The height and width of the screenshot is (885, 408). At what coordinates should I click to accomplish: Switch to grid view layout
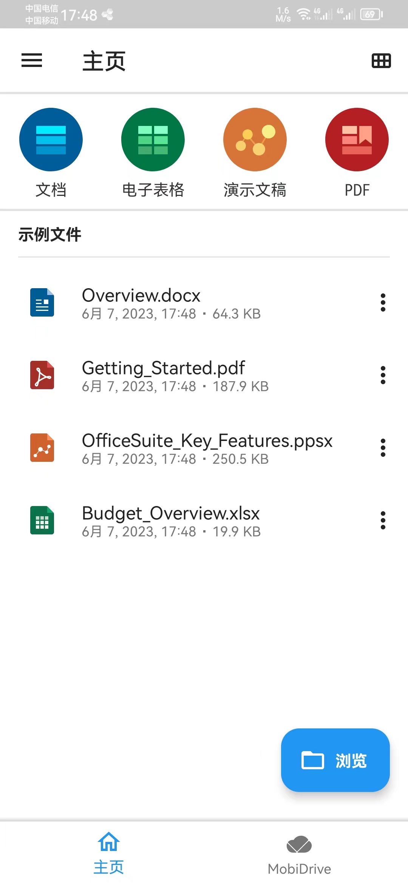(381, 61)
